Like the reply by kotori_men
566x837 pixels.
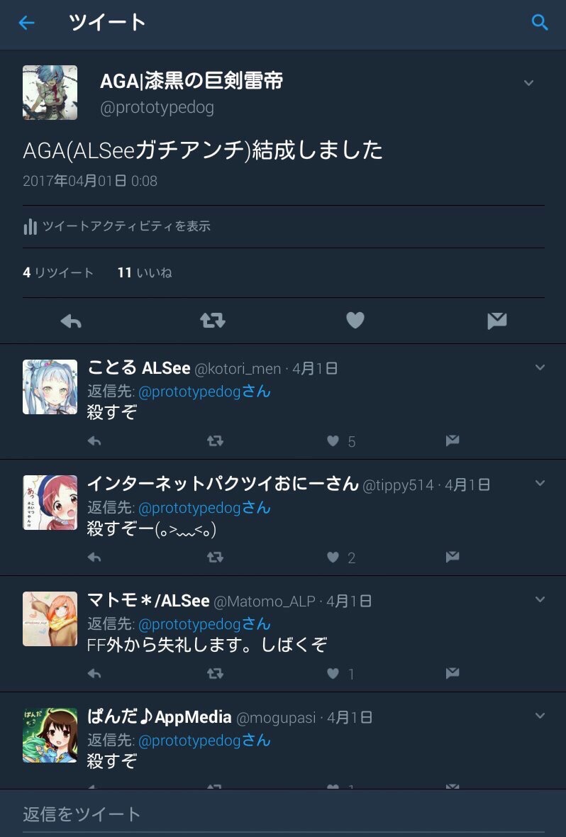333,441
